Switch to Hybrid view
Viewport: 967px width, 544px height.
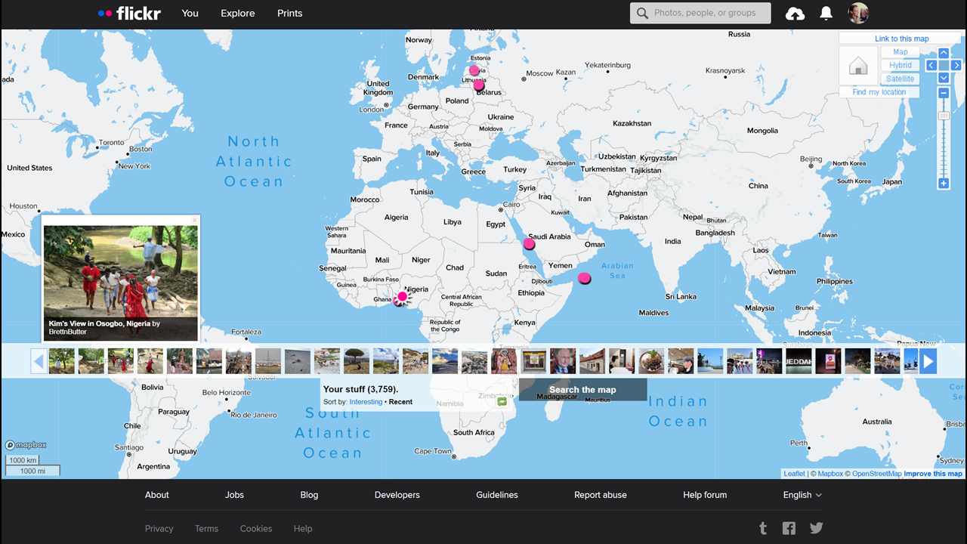tap(901, 66)
